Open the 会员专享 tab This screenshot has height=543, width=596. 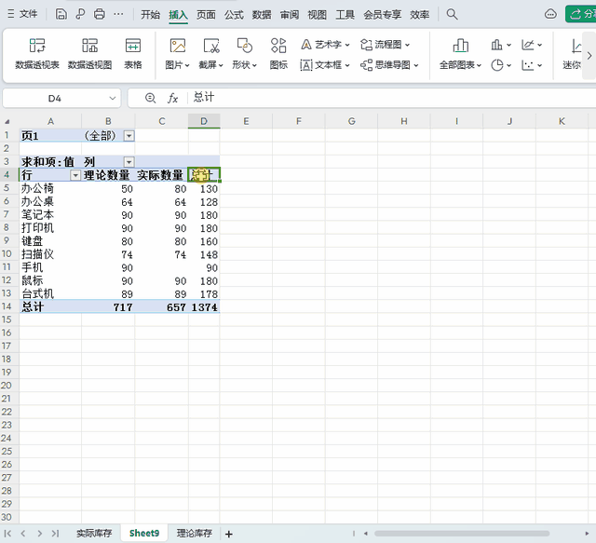(x=382, y=15)
